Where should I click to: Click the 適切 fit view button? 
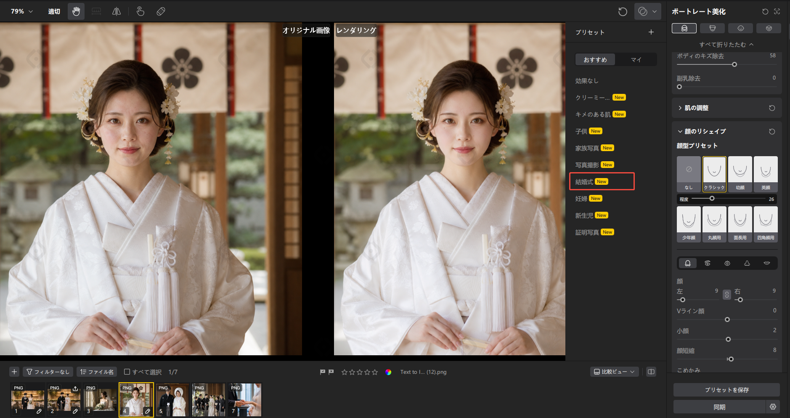pos(54,11)
